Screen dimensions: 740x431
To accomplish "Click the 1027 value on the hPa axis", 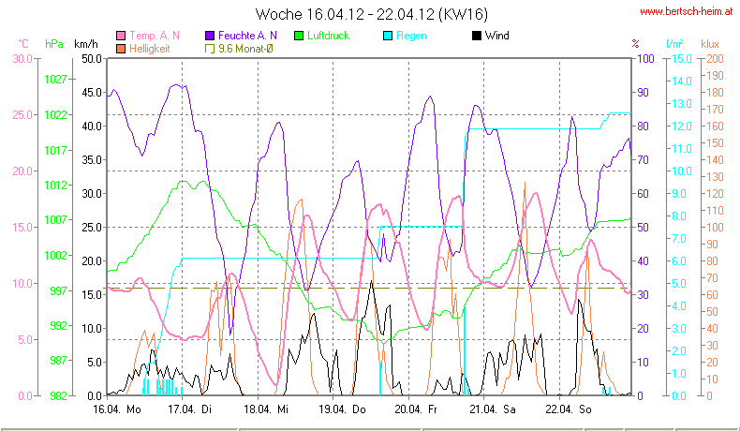I will coord(55,80).
